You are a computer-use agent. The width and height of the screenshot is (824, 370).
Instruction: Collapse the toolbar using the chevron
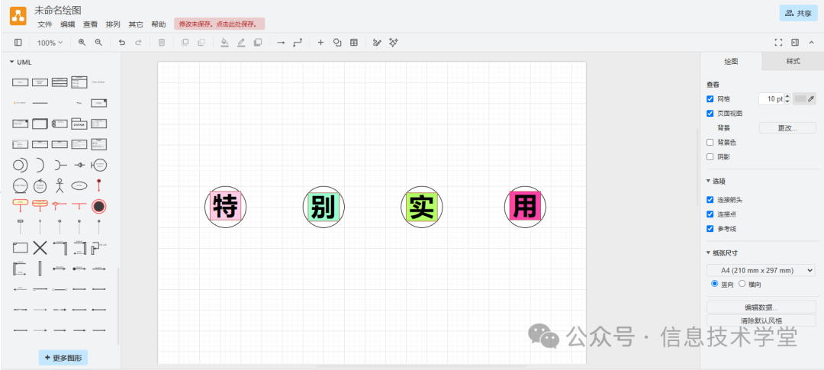pyautogui.click(x=812, y=43)
